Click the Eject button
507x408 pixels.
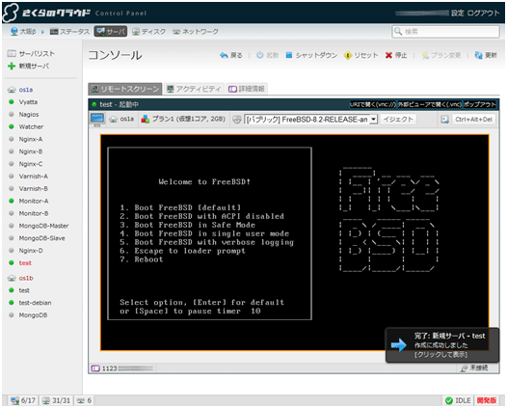pyautogui.click(x=398, y=120)
